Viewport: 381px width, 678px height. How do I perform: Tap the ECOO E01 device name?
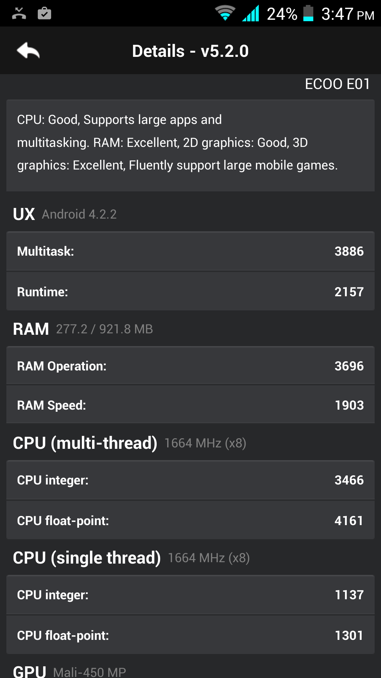point(337,84)
